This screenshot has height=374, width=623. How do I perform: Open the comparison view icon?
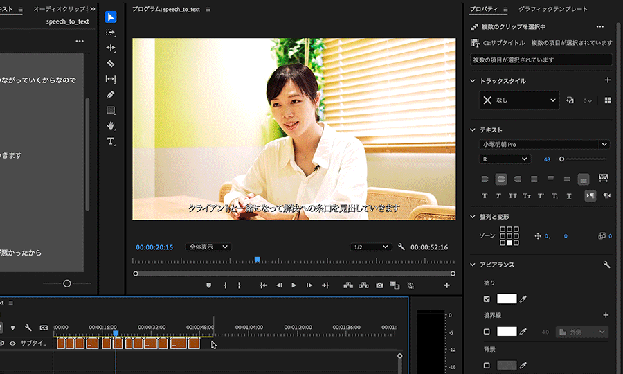395,285
